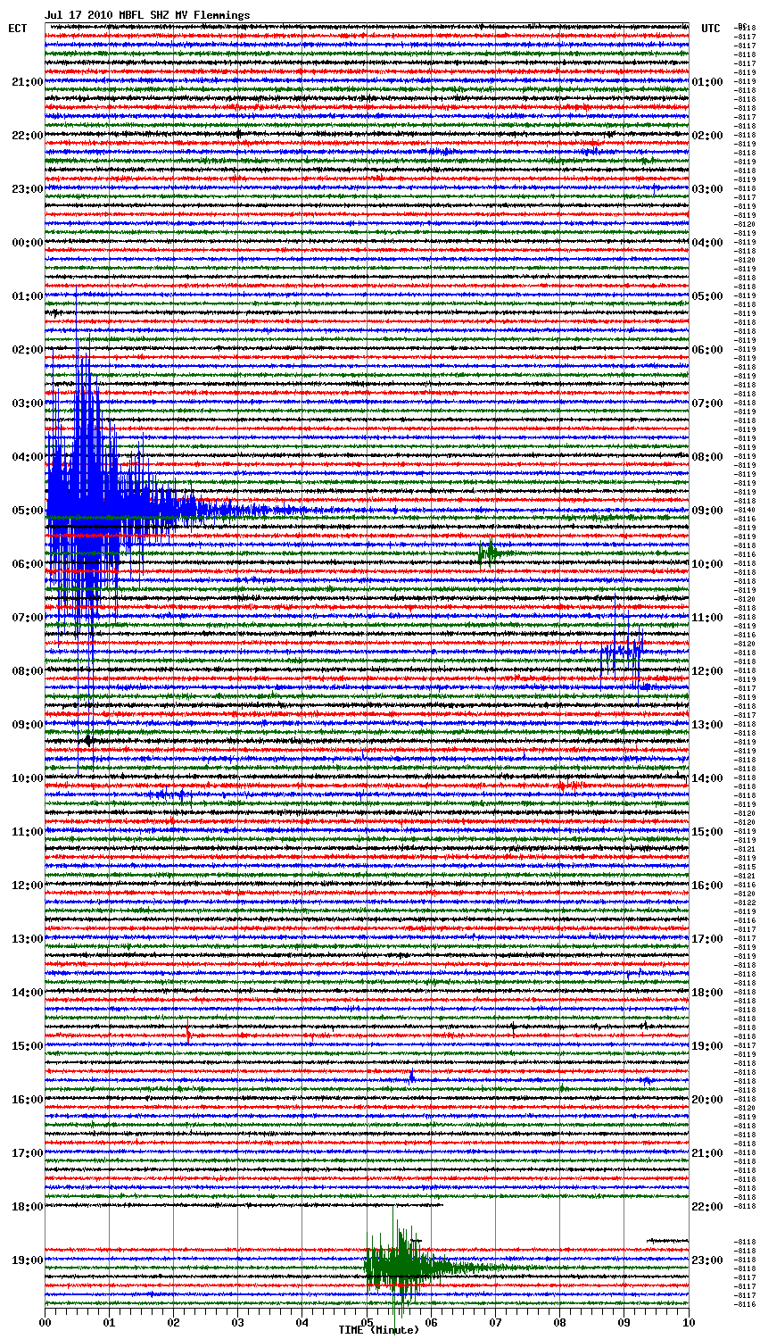This screenshot has height=1339, width=760.
Task: Click the UTC 21:00 time label
Action: tap(706, 1153)
